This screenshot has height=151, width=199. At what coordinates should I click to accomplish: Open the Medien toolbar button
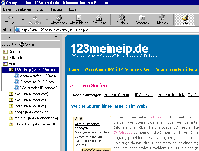coord(162,20)
